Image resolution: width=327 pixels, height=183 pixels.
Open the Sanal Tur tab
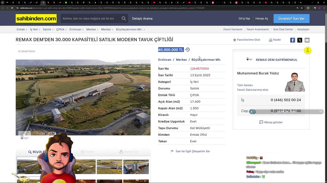(129, 152)
